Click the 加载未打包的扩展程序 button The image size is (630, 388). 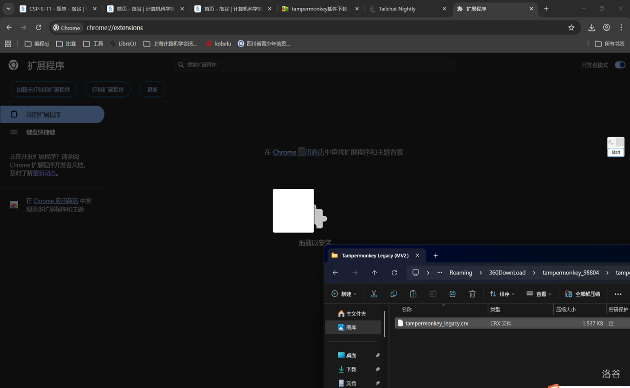43,90
